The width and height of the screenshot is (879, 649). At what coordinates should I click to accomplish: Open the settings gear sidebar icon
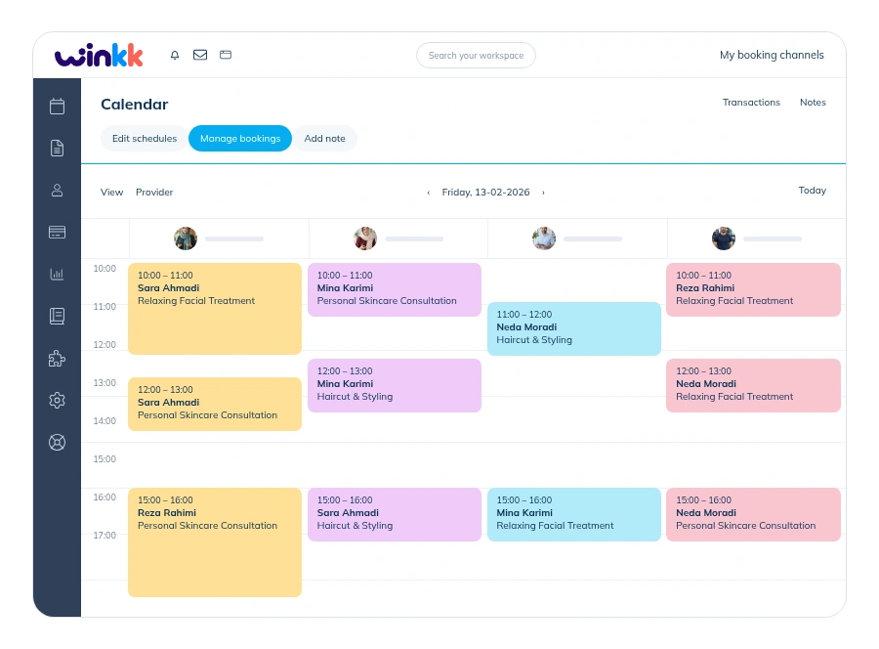point(58,401)
